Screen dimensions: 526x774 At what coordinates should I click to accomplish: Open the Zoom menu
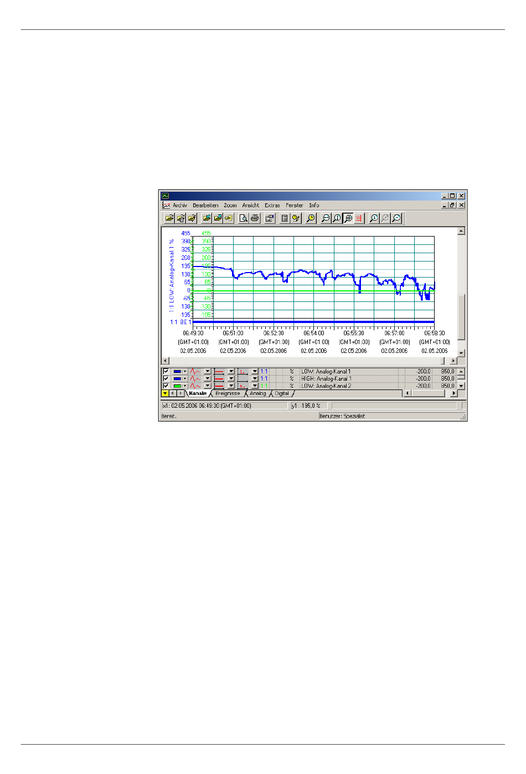click(230, 206)
